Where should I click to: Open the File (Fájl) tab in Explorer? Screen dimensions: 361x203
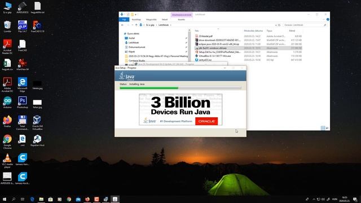[x=124, y=20]
